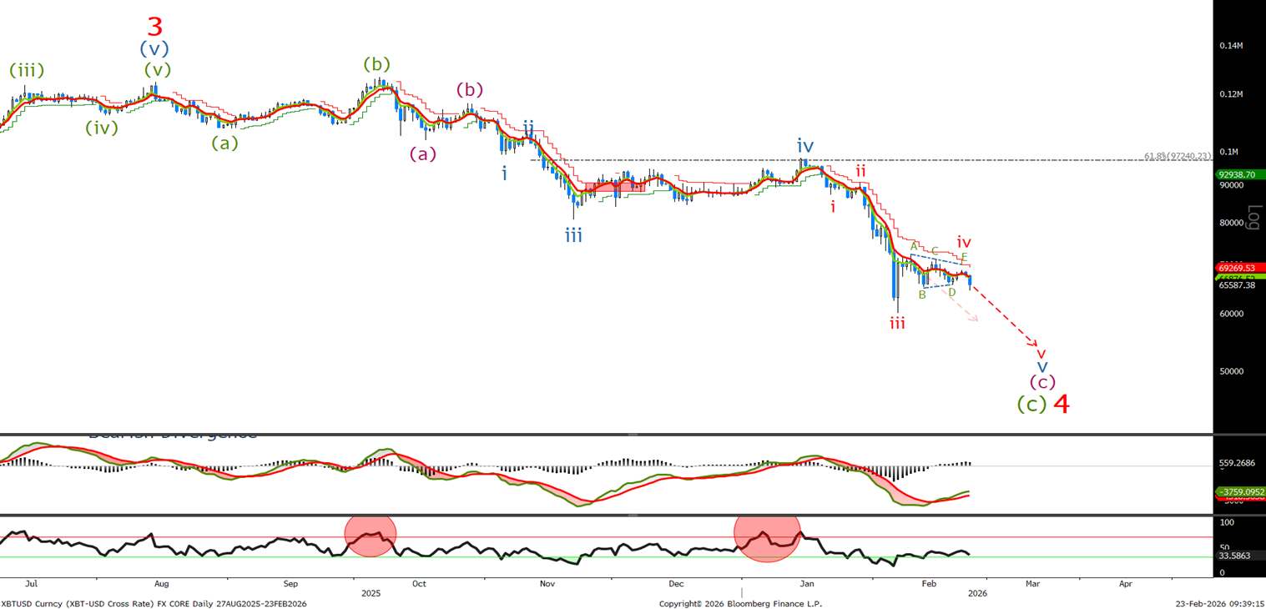Toggle the Log scale label on price axis
This screenshot has height=609, width=1266.
coord(1252,217)
